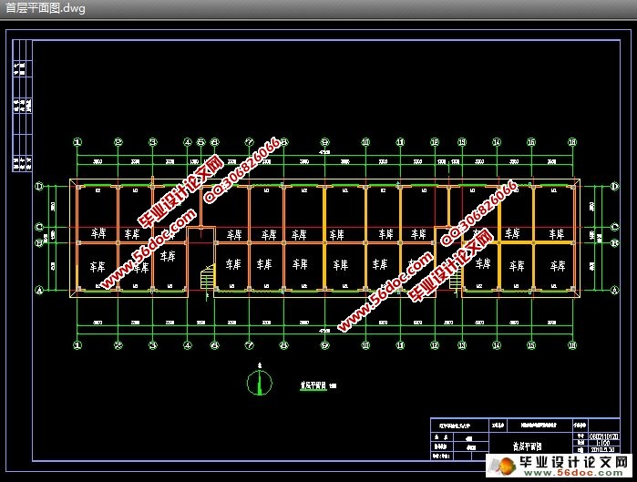This screenshot has width=637, height=482.
Task: Select the bottom-left 车库 room label
Action: (96, 266)
